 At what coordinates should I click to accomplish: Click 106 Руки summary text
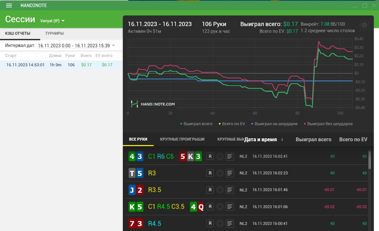(214, 24)
